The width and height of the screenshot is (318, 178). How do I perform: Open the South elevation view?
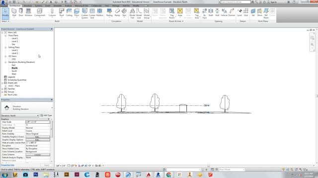(14, 71)
